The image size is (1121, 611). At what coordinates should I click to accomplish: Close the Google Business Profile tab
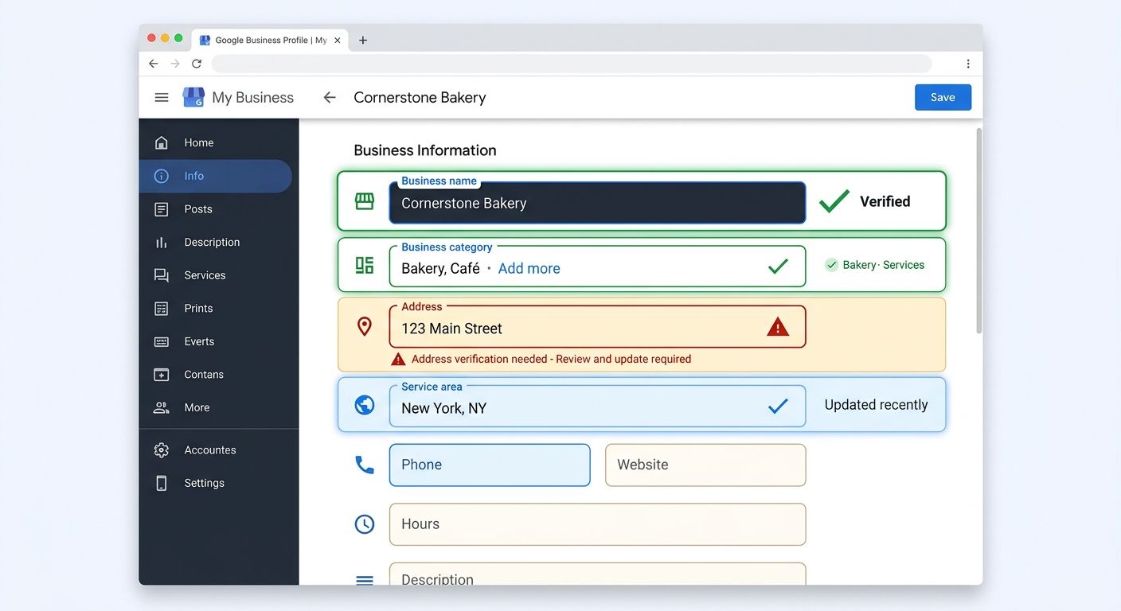pos(338,40)
